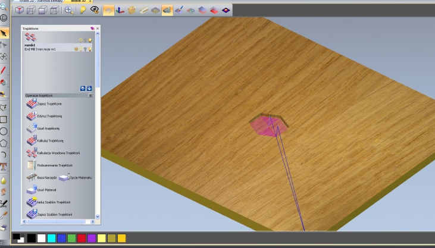The image size is (435, 248).
Task: Toggle the yellow bulb on romb1 row
Action: pyautogui.click(x=90, y=49)
